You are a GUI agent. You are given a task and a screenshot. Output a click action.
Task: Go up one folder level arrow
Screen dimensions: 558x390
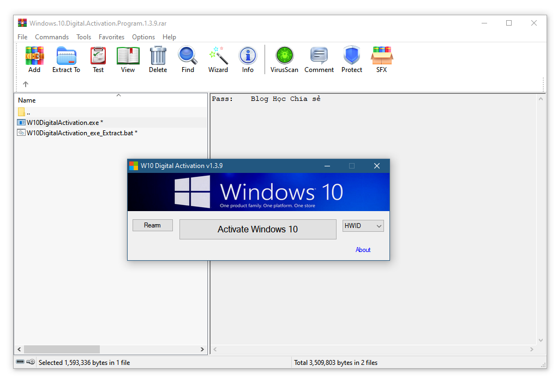coord(26,85)
